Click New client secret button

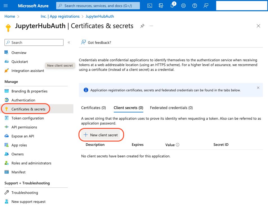101,135
